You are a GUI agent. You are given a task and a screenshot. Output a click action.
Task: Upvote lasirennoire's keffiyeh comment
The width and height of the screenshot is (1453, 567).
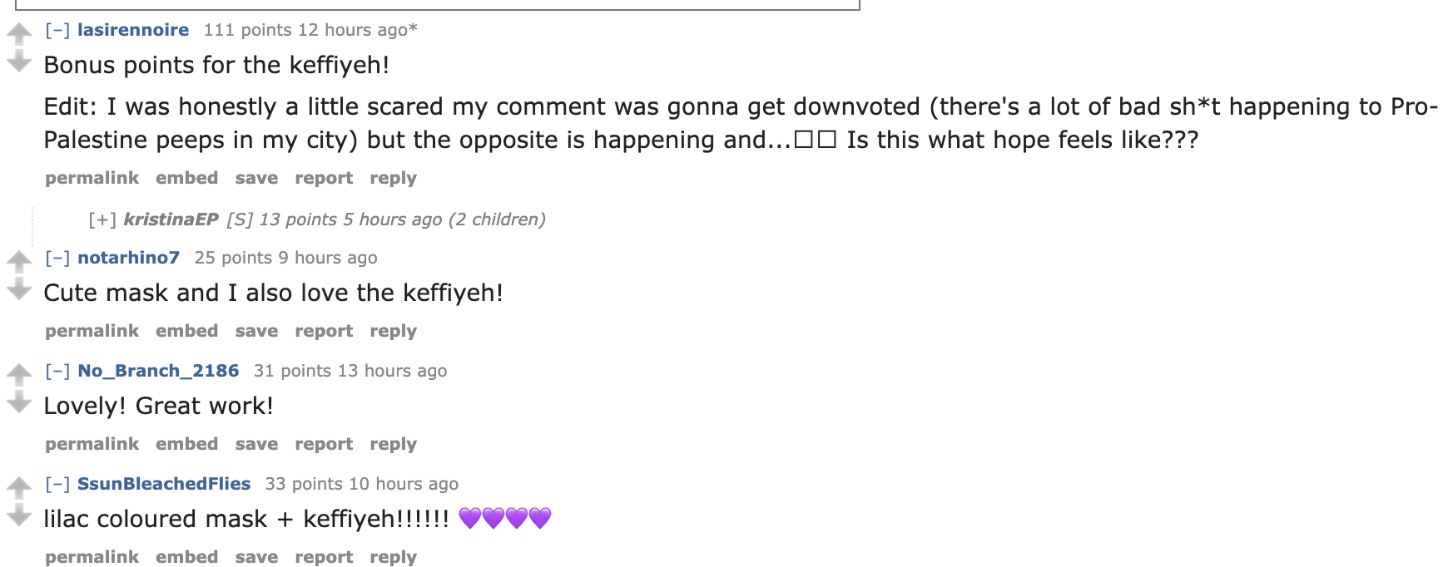pos(18,32)
